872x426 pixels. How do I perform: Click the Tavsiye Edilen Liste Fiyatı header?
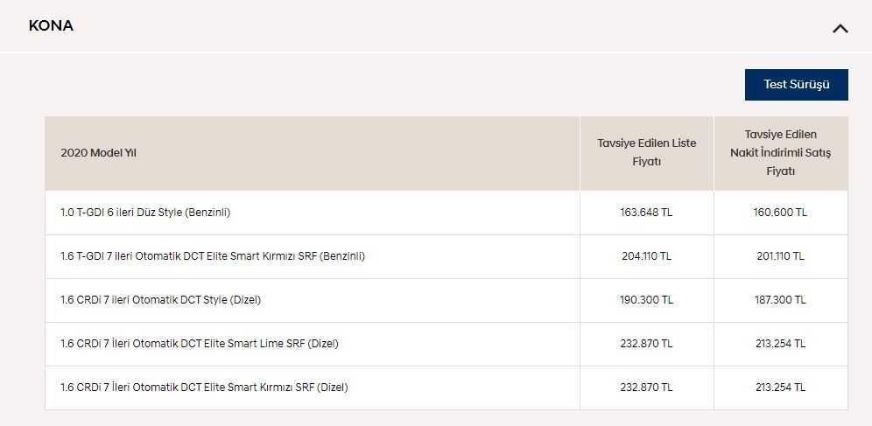647,153
